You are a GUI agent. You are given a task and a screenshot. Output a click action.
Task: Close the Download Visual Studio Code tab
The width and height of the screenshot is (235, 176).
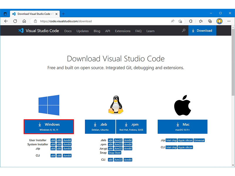coord(56,14)
